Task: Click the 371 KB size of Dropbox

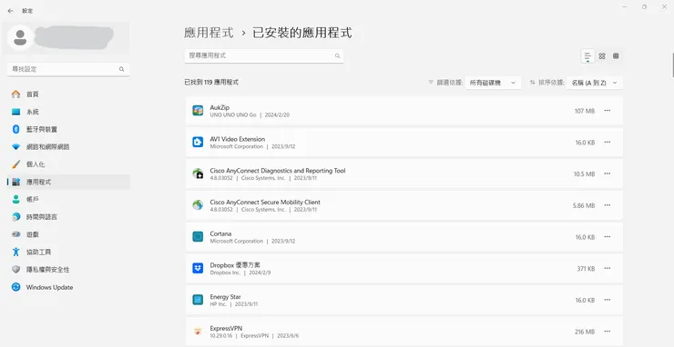Action: (586, 269)
